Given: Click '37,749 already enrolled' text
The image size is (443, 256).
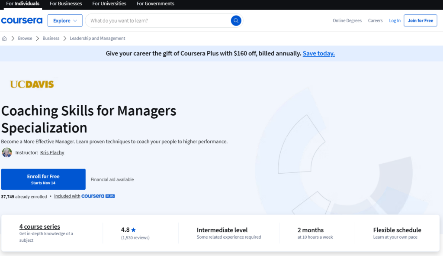Looking at the screenshot, I should tap(24, 197).
